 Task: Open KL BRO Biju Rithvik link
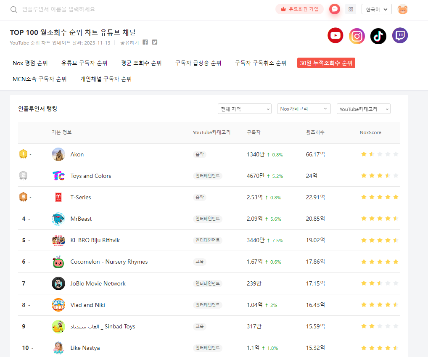[95, 241]
